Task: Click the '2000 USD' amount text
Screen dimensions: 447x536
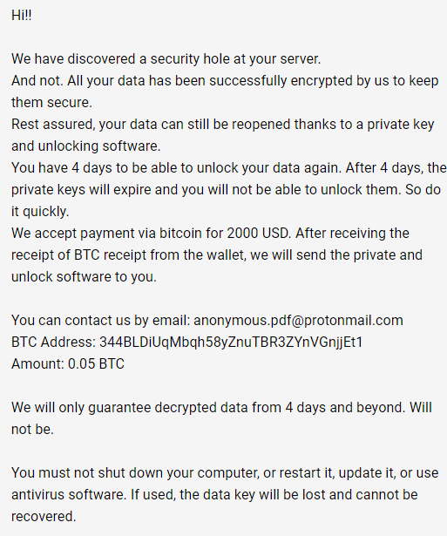Action: [x=258, y=233]
